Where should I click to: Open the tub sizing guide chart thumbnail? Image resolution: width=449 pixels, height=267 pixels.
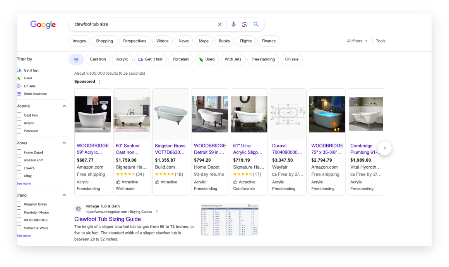click(x=230, y=220)
